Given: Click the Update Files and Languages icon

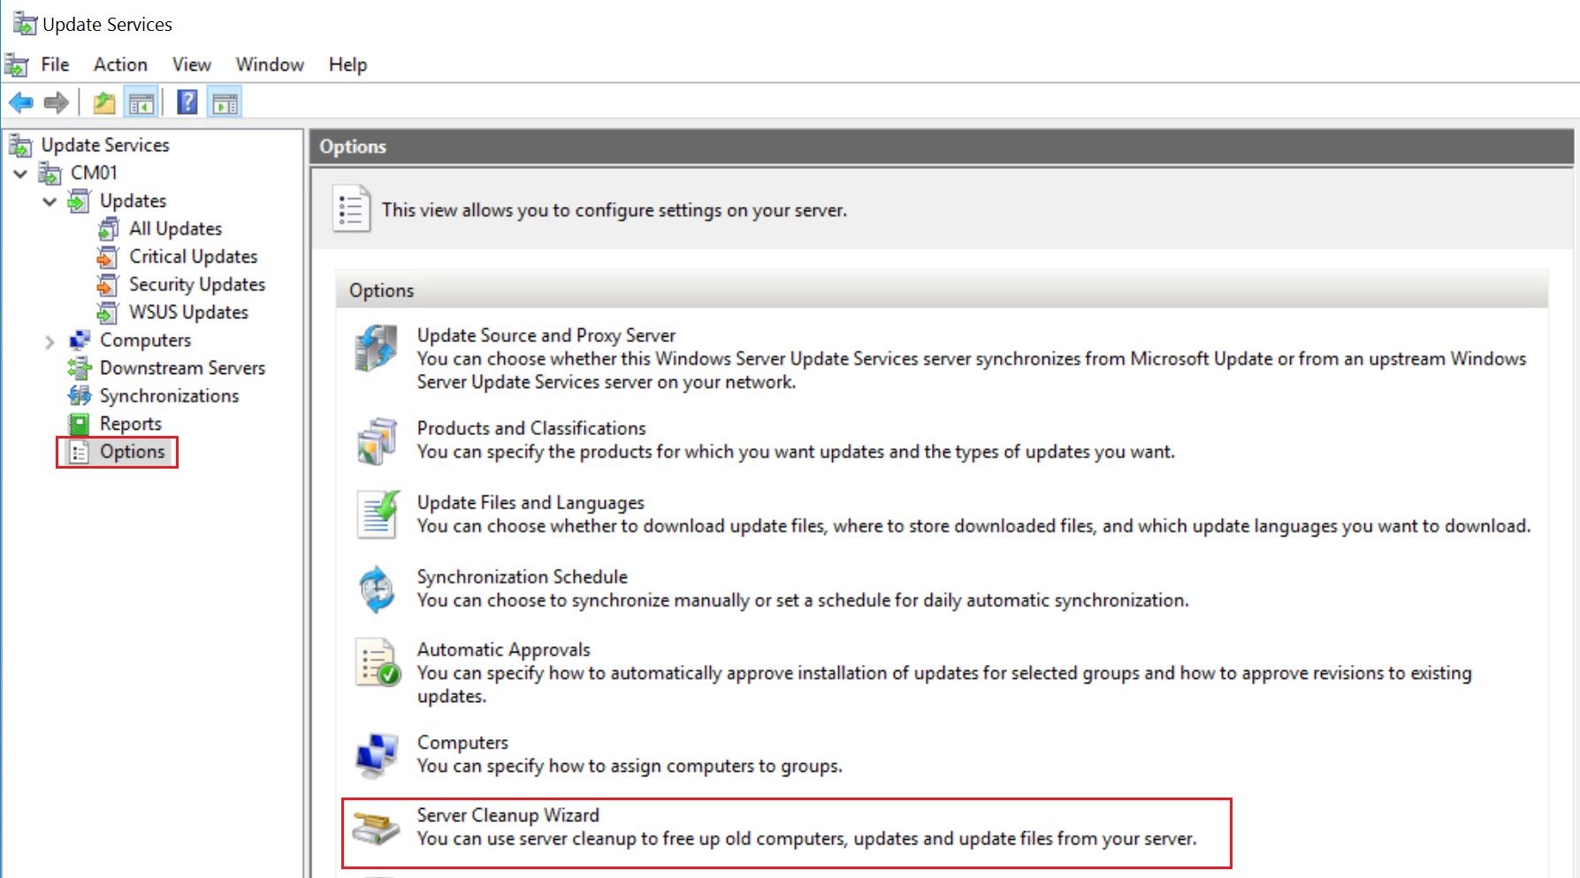Looking at the screenshot, I should tap(378, 515).
